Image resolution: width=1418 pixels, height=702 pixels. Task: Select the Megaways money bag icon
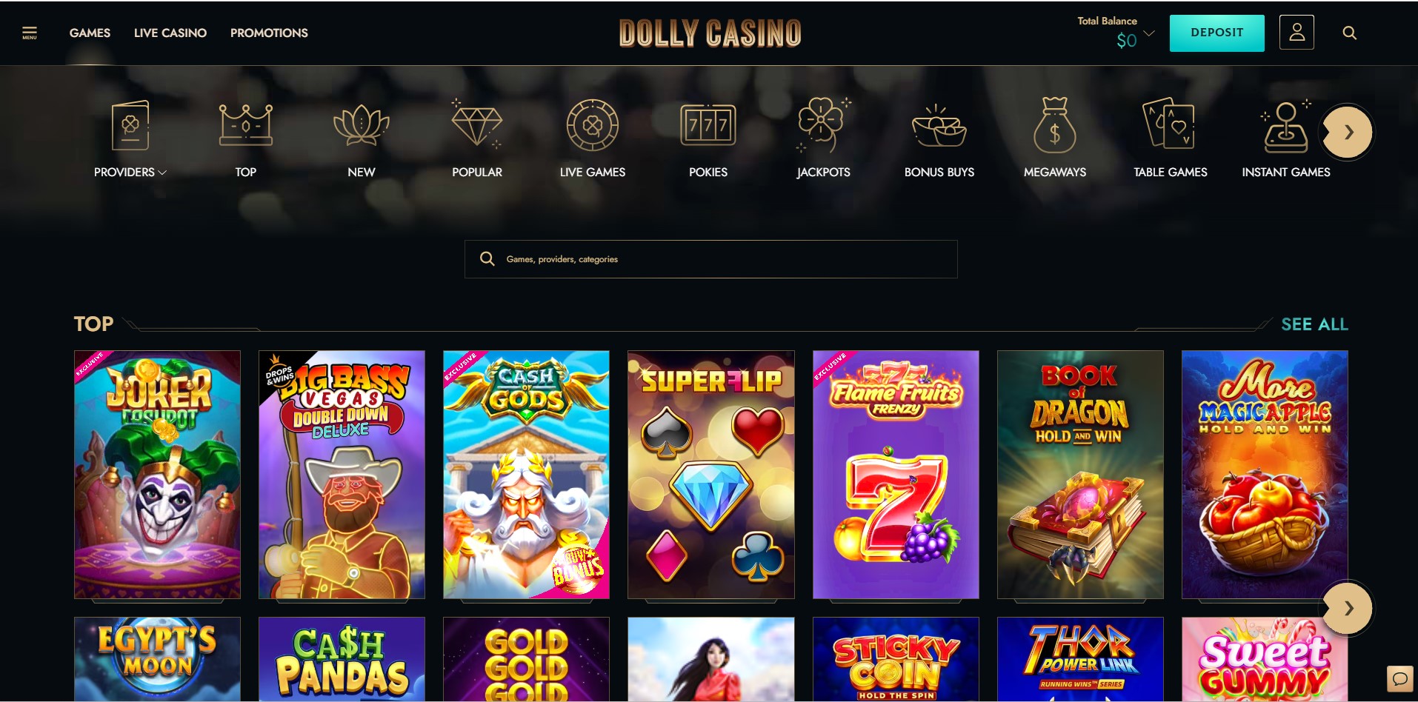coord(1055,125)
